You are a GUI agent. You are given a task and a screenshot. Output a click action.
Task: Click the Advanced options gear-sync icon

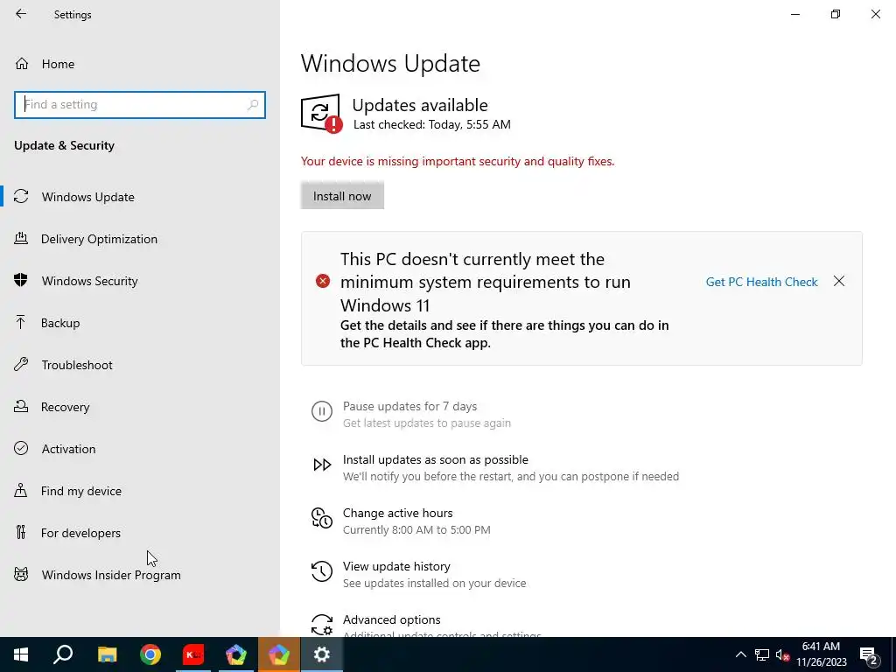[322, 625]
